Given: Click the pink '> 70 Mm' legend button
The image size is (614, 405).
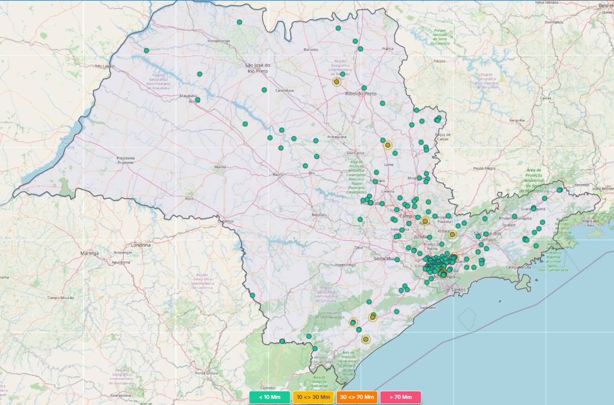Looking at the screenshot, I should [x=400, y=397].
